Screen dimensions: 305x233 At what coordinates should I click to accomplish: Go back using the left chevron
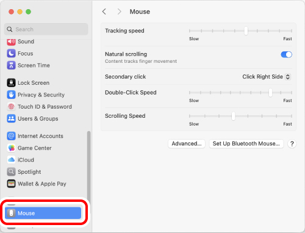104,12
